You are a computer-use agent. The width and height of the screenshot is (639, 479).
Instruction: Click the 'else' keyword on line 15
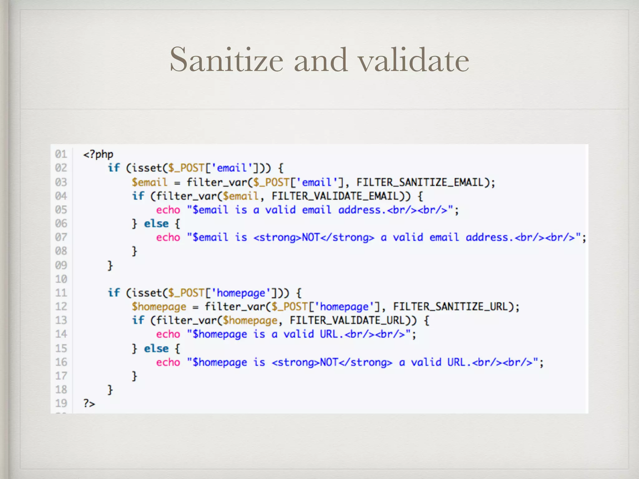tap(156, 348)
